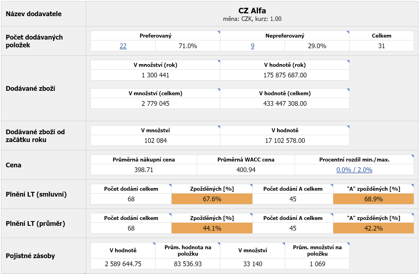419x274 pixels.
Task: Click the corner marker on Prům. množství na položku
Action: pos(348,244)
